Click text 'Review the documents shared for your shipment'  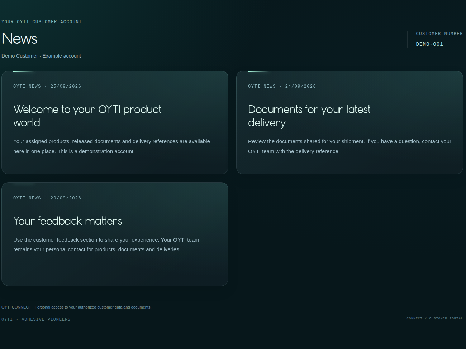click(x=349, y=146)
